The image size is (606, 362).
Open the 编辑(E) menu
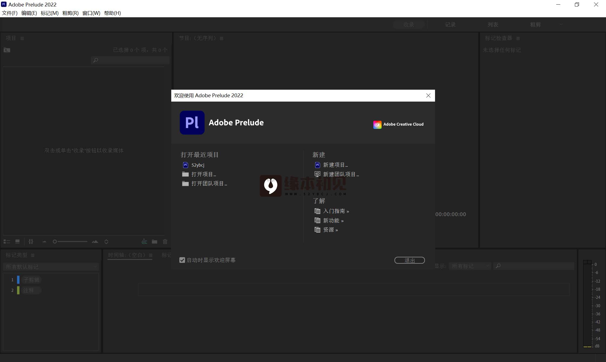click(x=29, y=13)
